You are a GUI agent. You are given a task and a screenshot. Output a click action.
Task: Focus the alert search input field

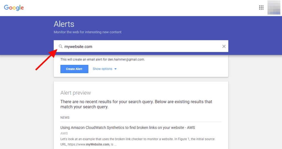(138, 46)
